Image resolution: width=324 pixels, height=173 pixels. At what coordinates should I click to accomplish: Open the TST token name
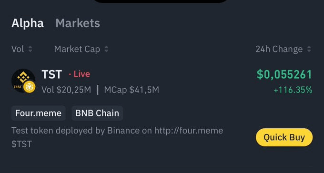tap(52, 74)
